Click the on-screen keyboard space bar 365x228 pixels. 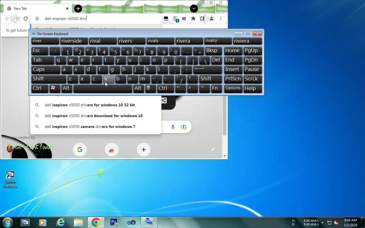tap(103, 89)
